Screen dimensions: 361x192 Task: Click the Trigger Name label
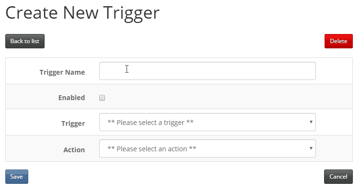pos(62,72)
